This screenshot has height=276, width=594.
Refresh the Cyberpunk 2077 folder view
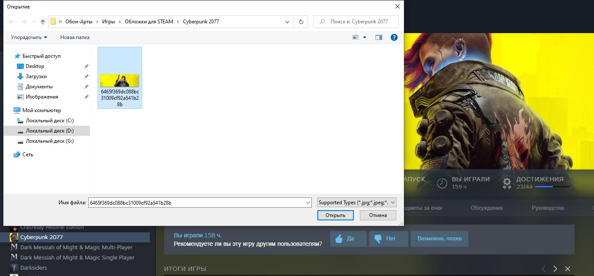tap(301, 22)
